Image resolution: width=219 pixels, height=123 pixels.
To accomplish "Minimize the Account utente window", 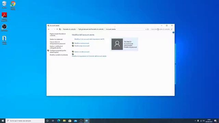I will (x=162, y=26).
